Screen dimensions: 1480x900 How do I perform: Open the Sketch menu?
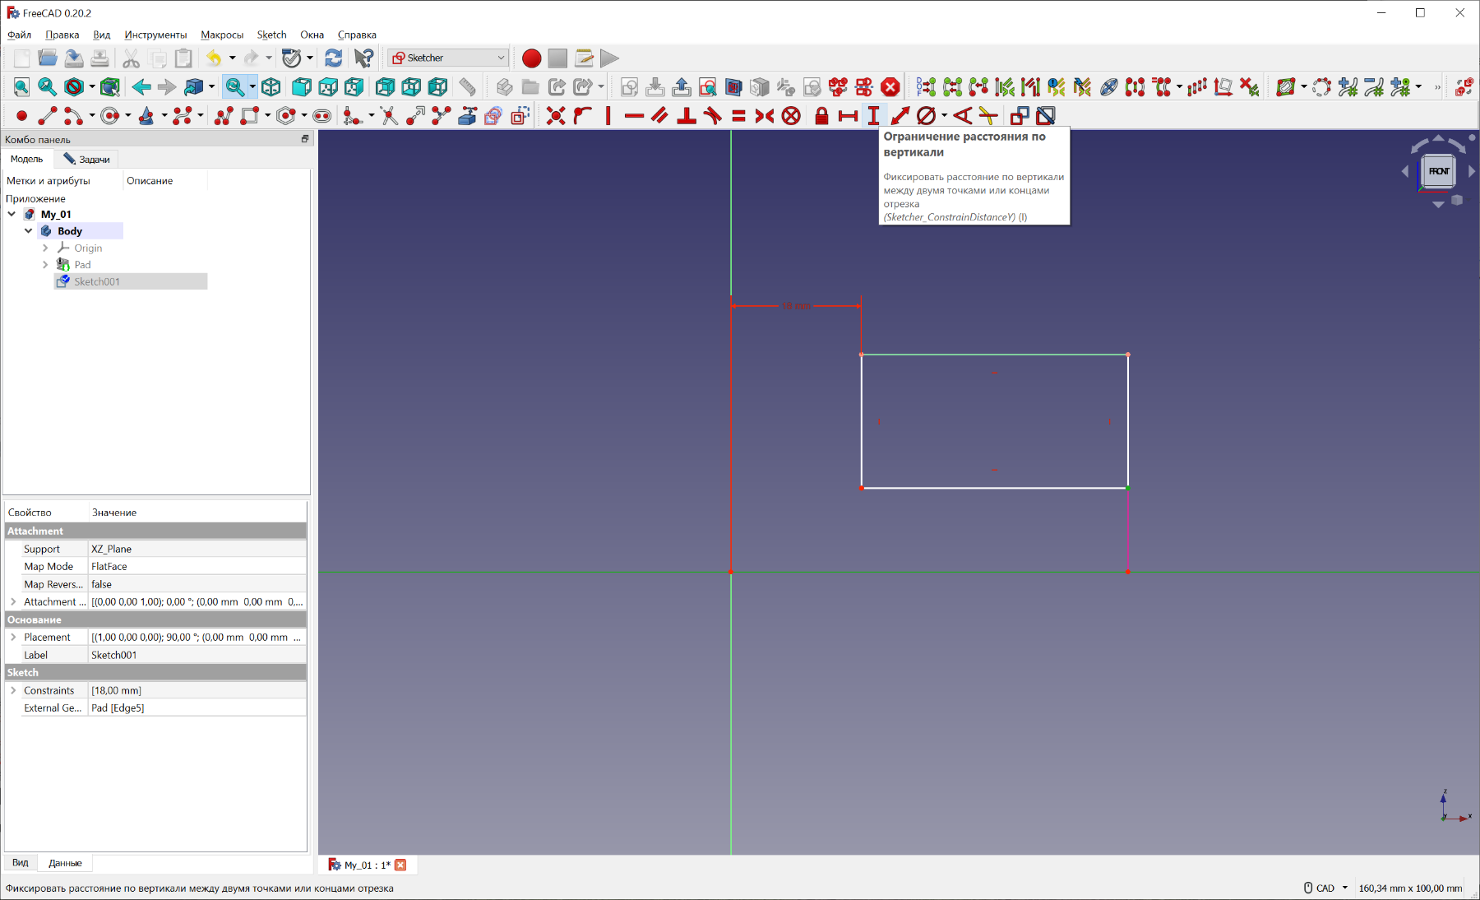coord(271,35)
